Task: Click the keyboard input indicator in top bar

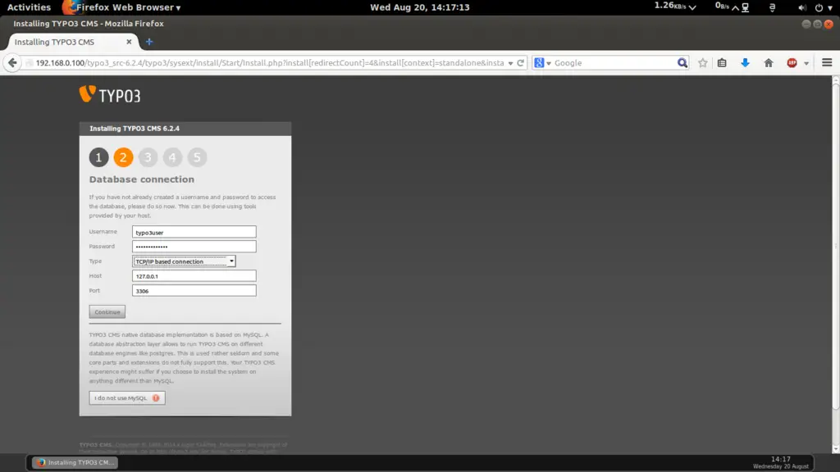Action: click(x=772, y=7)
